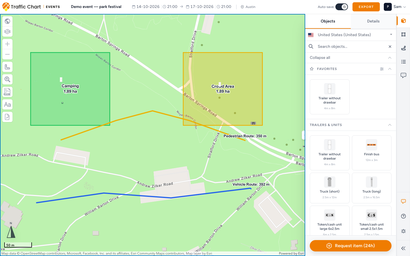
Task: Open the magnifier map search tool
Action: (7, 79)
